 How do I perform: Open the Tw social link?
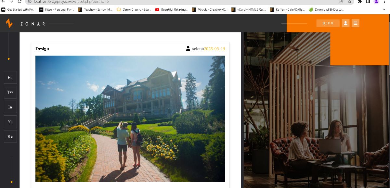[10, 92]
